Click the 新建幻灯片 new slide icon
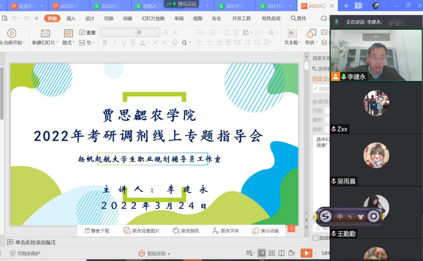This screenshot has width=423, height=261. (x=45, y=34)
